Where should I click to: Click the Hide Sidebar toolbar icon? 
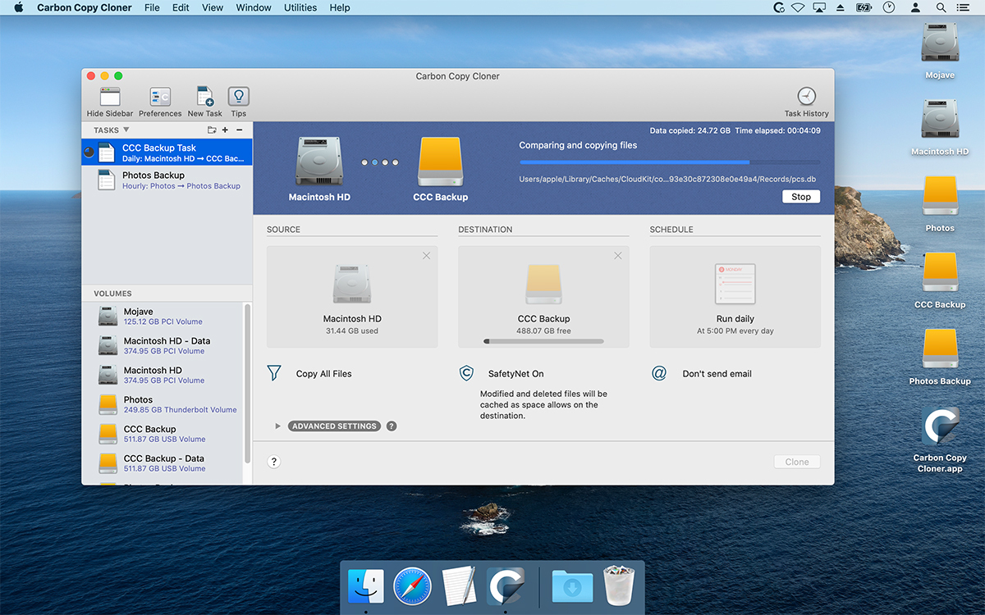coord(110,97)
